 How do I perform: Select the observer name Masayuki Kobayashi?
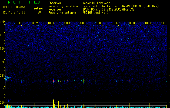[97, 3]
